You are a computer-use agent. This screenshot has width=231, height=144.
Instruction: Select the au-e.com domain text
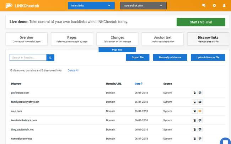[16, 111]
